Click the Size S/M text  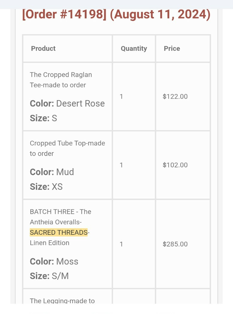pos(49,276)
